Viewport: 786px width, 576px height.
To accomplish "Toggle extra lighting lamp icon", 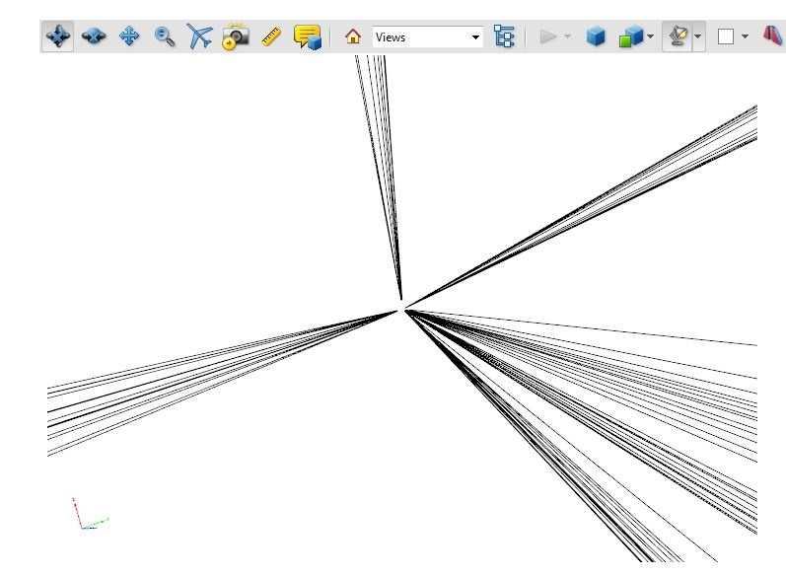I will pos(678,36).
